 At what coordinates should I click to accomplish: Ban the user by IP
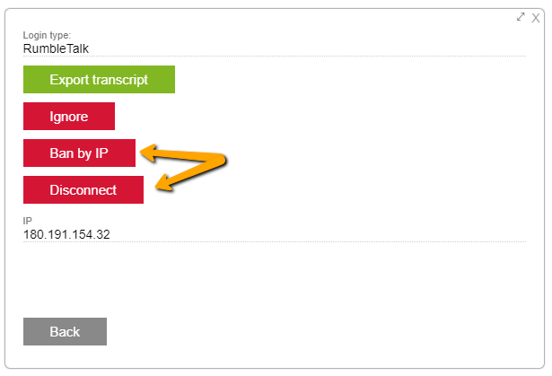click(x=79, y=153)
